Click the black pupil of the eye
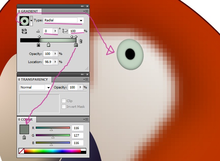The image size is (220, 161). coord(130,54)
